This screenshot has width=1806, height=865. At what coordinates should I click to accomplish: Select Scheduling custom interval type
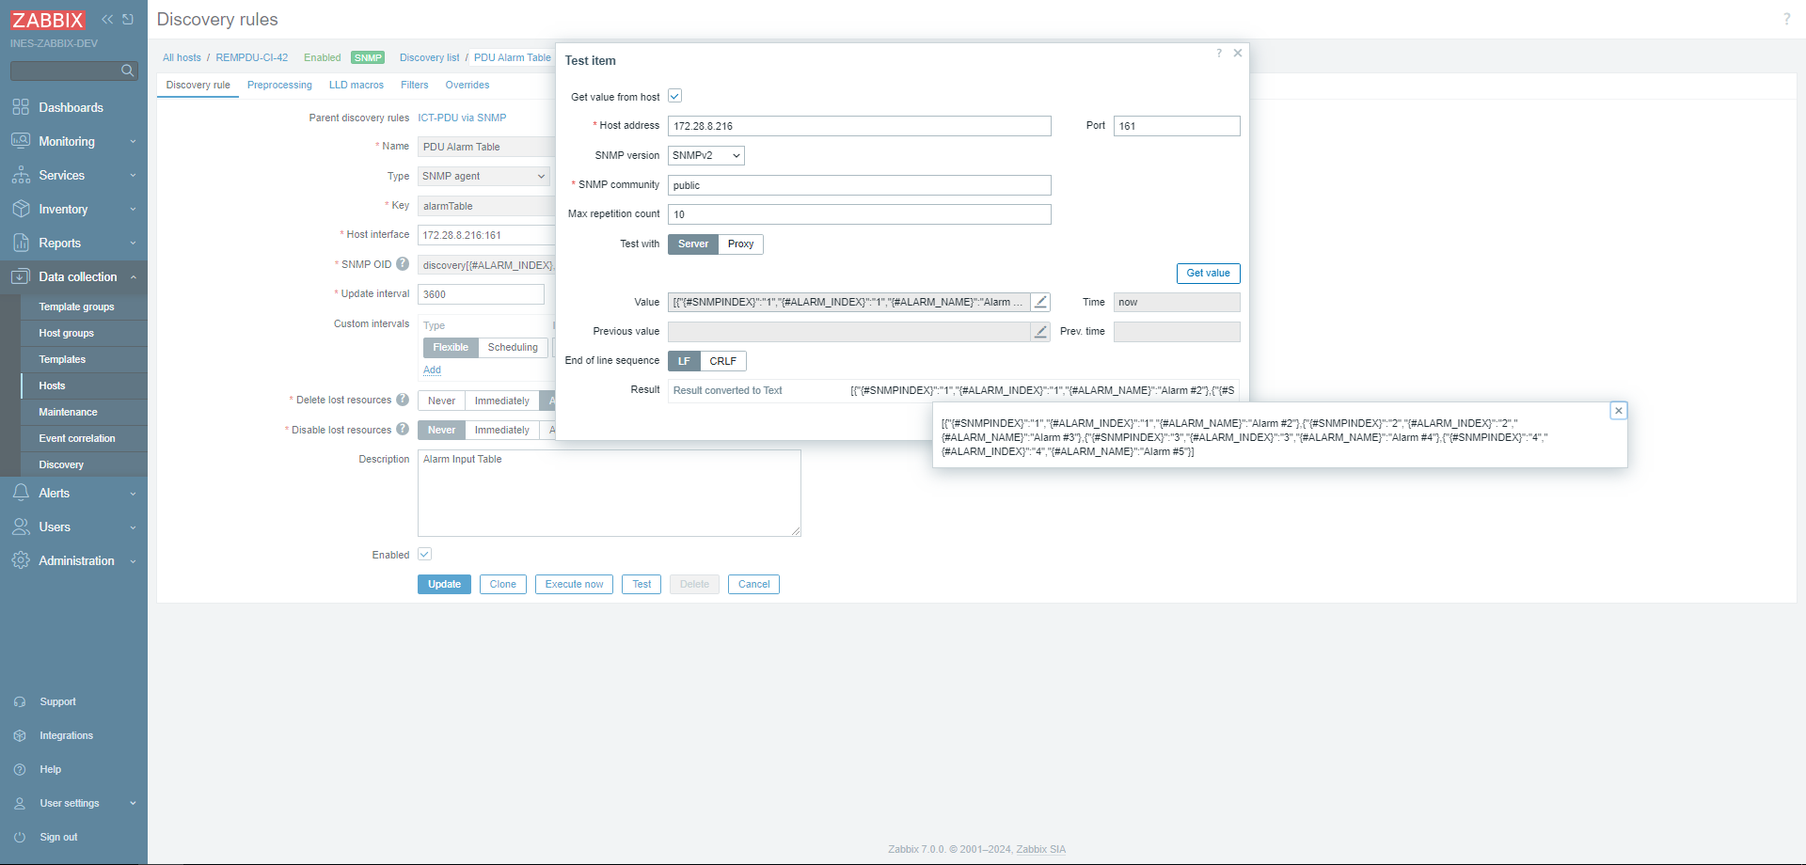click(513, 348)
